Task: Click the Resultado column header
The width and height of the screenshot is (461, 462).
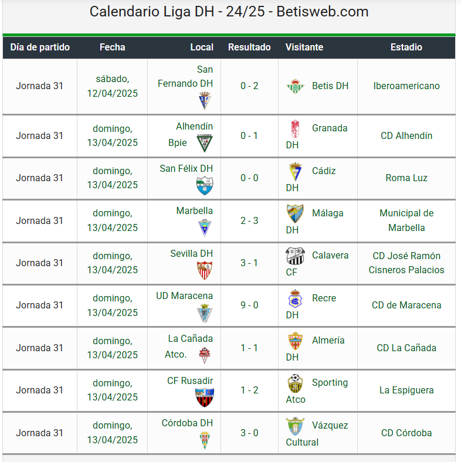Action: coord(249,47)
